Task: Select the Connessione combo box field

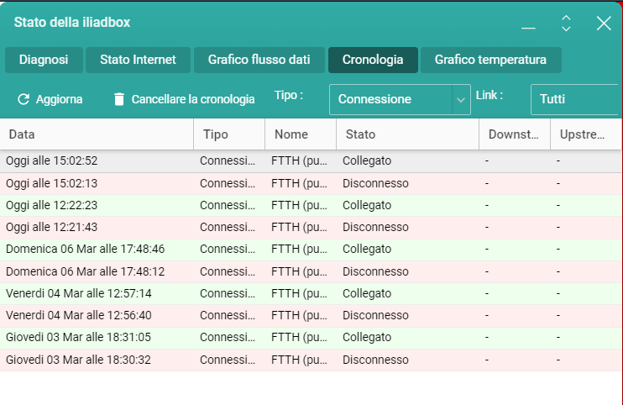Action: [x=400, y=99]
